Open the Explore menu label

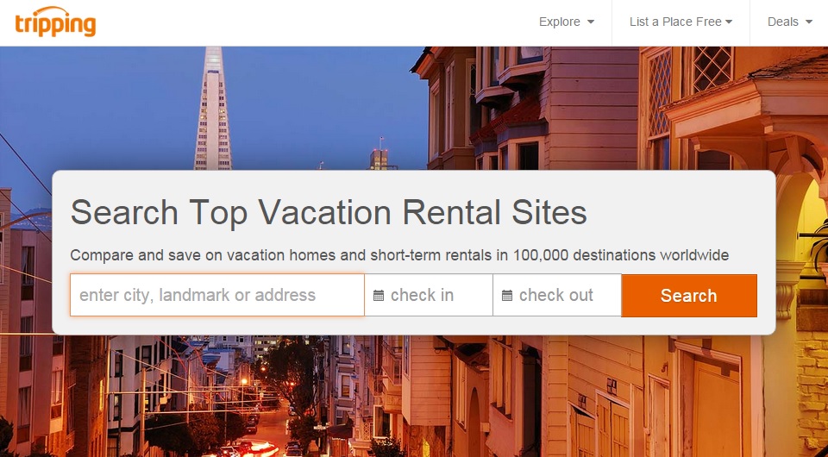(559, 22)
